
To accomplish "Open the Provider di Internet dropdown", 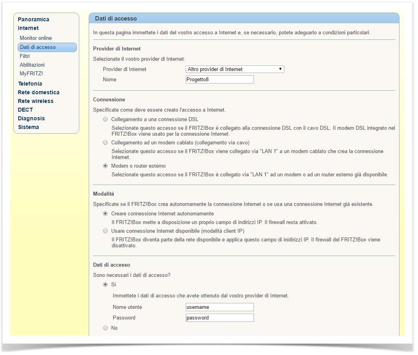I will click(235, 69).
